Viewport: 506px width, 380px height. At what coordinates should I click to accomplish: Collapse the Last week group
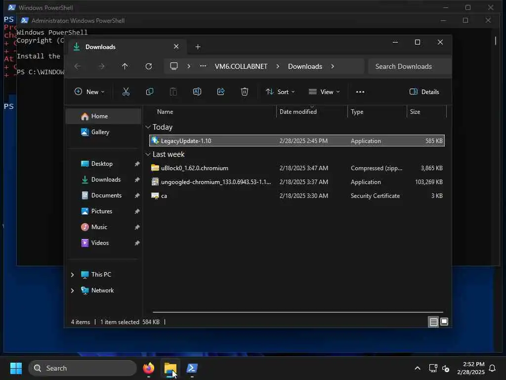coord(148,154)
